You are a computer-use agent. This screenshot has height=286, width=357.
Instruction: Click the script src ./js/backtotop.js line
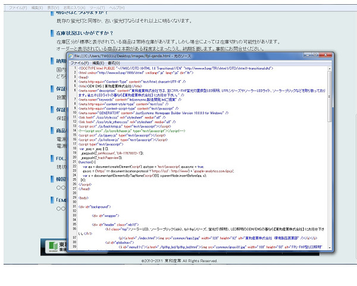(124, 126)
